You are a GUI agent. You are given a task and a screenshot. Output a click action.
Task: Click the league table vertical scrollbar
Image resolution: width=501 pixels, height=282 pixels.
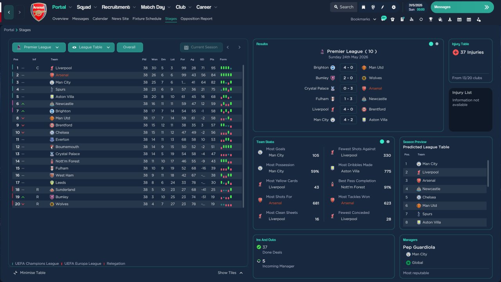tap(243, 136)
